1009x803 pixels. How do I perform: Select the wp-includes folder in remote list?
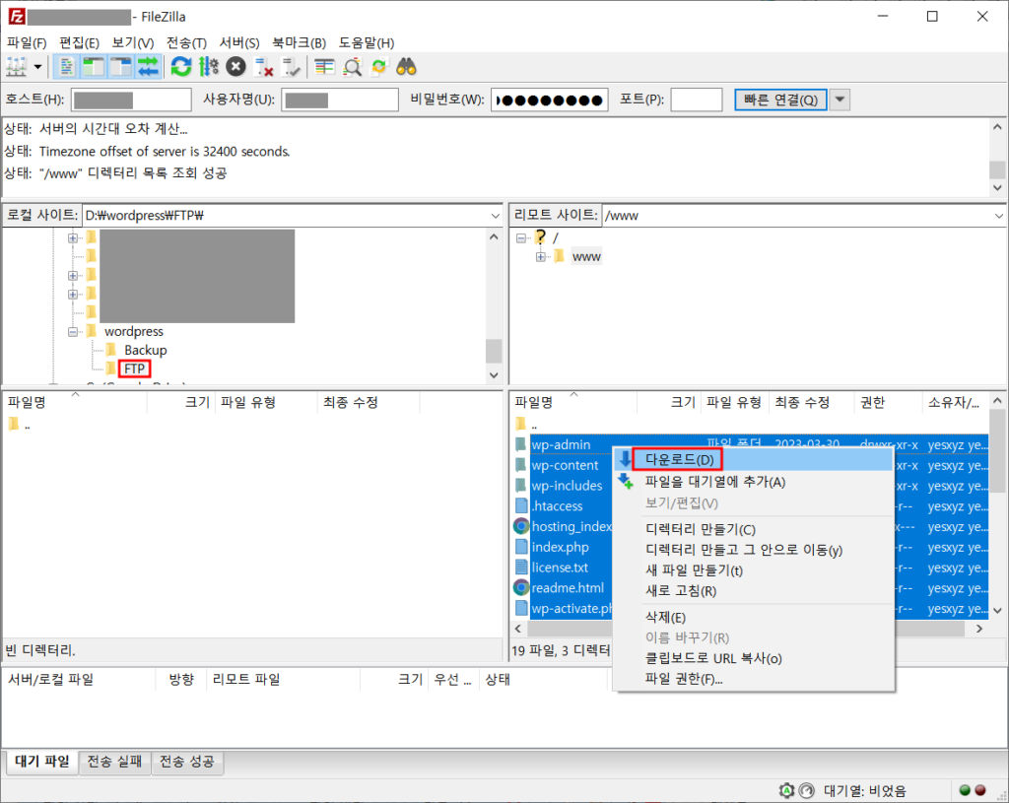pyautogui.click(x=567, y=486)
